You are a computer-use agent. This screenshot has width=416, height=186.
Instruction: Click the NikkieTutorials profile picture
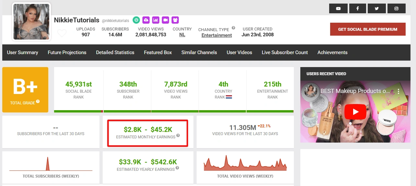click(31, 22)
